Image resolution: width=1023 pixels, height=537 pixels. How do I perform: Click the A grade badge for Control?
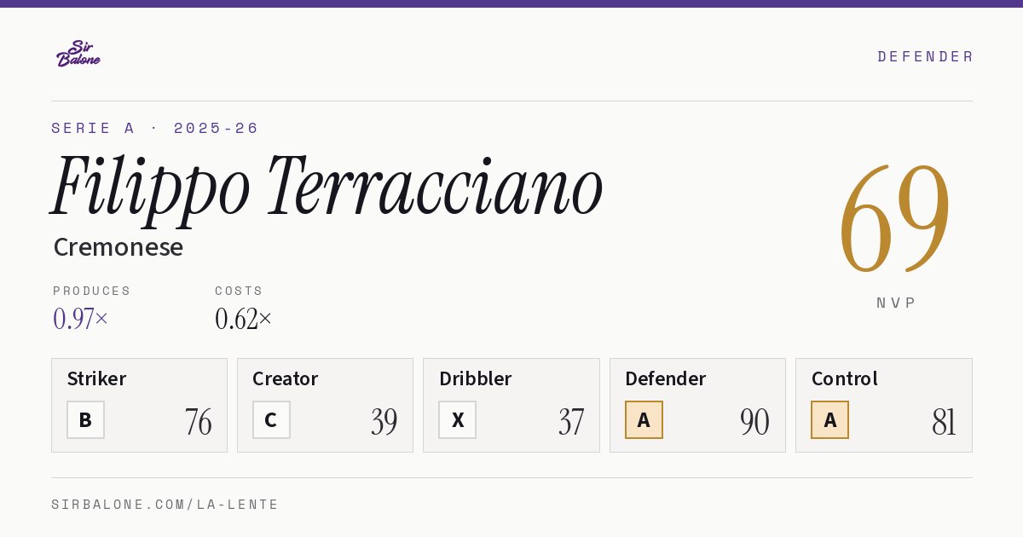click(829, 419)
